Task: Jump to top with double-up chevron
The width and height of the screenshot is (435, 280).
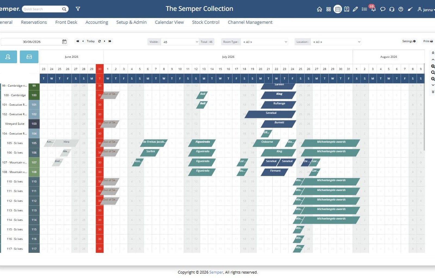Action: click(x=433, y=53)
